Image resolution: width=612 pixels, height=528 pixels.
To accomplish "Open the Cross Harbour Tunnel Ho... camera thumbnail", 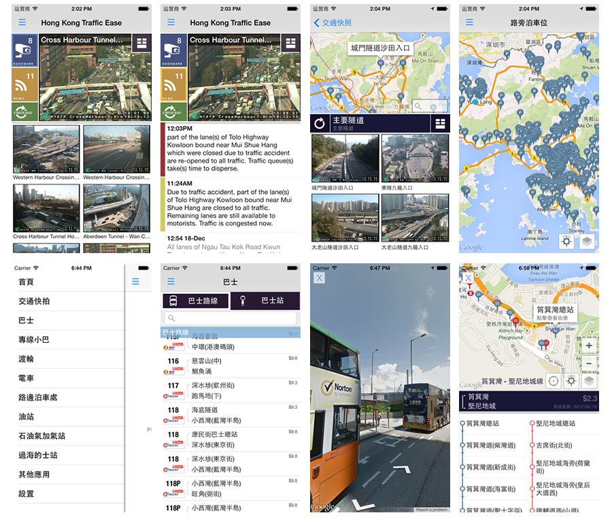I will [46, 208].
